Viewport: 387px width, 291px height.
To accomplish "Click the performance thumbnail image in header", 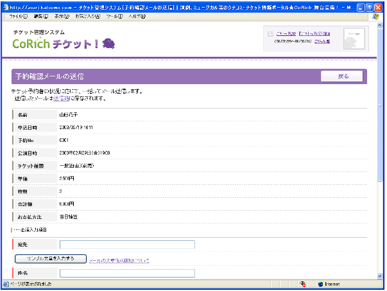I will (x=354, y=39).
